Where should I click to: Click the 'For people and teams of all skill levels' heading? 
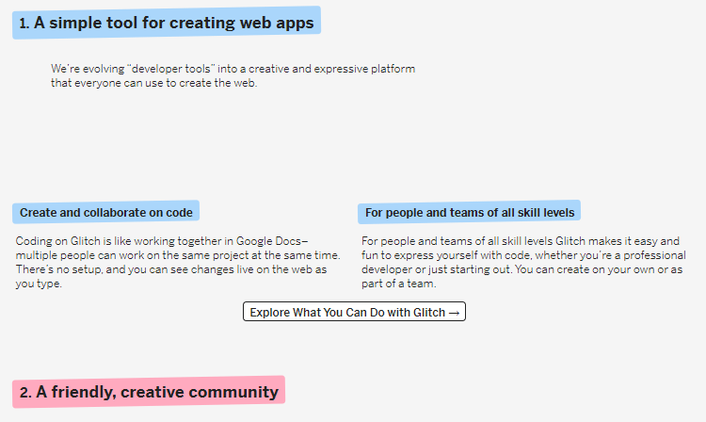[x=469, y=212]
